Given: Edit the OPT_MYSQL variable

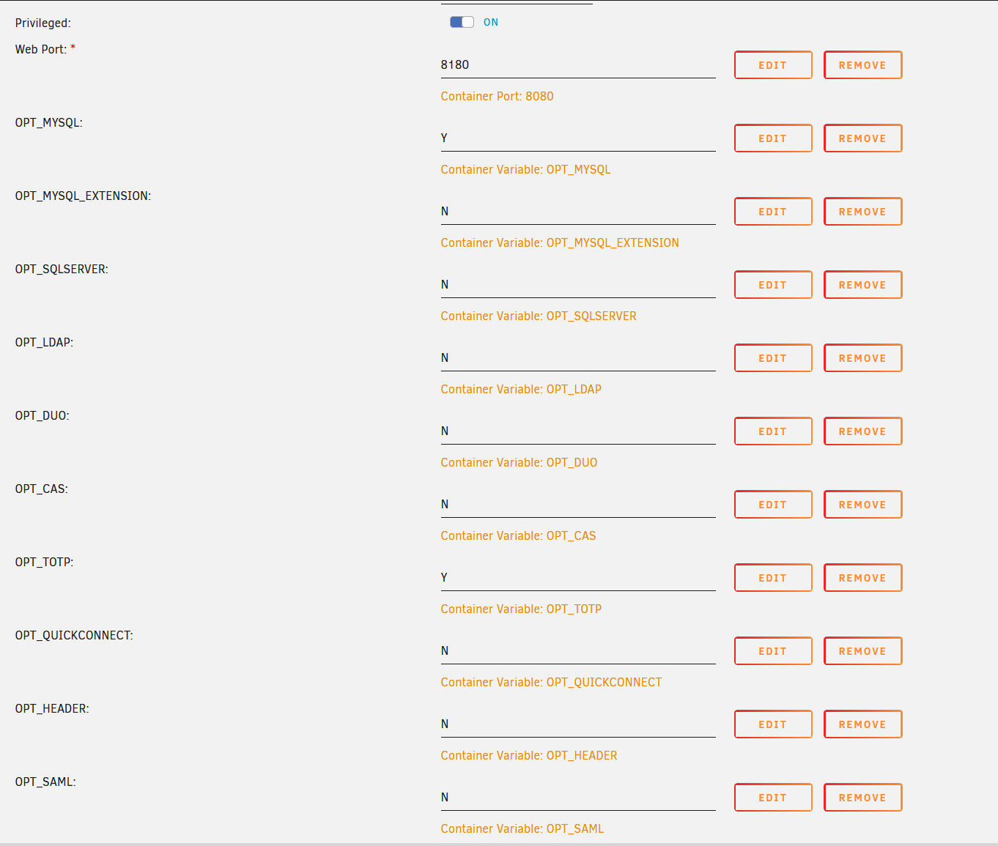Looking at the screenshot, I should [773, 138].
